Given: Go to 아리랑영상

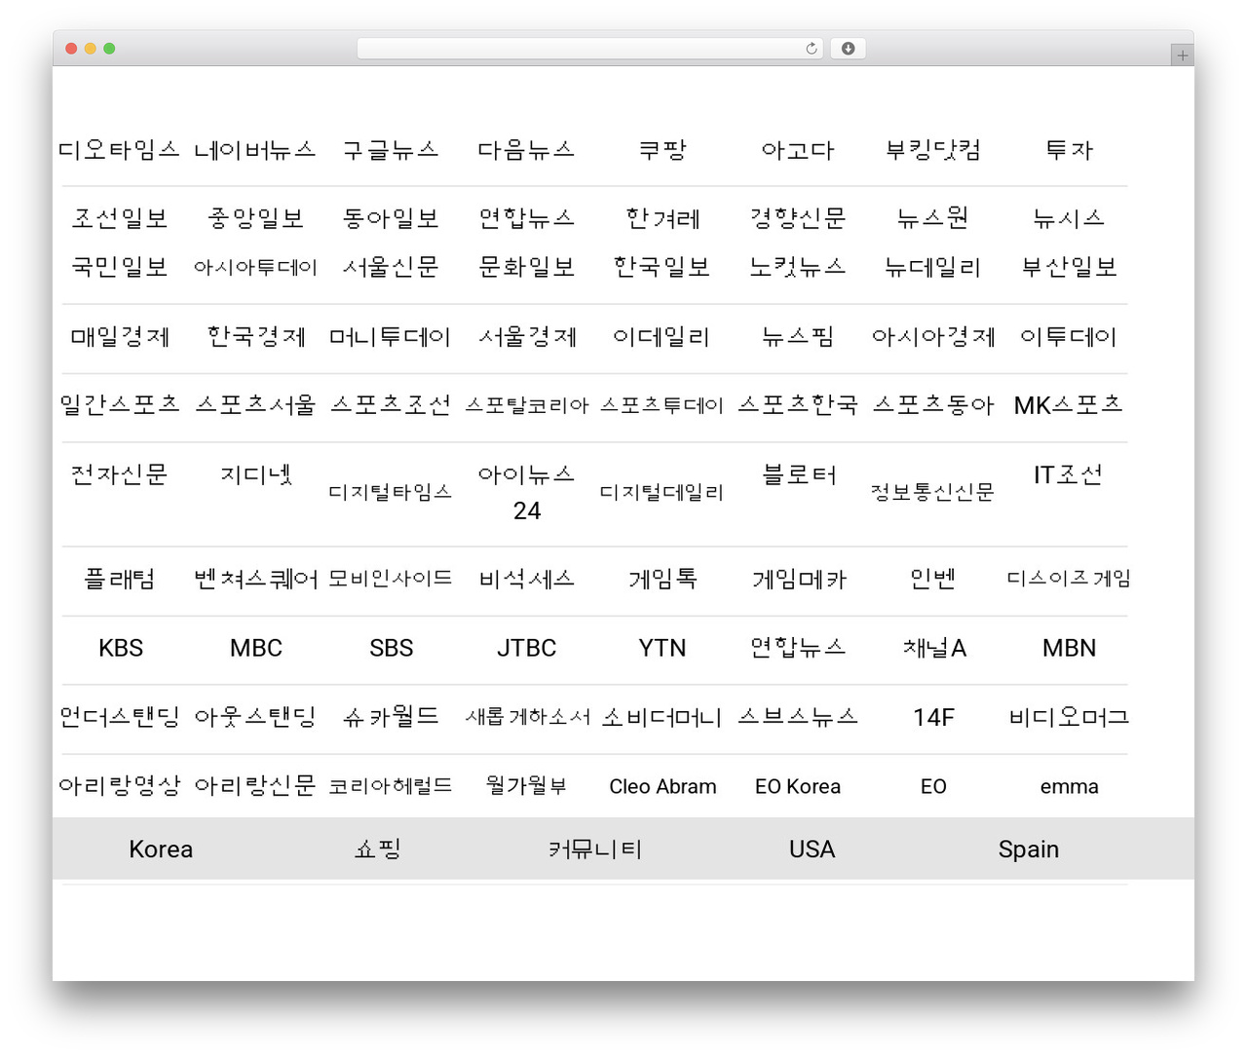Looking at the screenshot, I should click(120, 785).
